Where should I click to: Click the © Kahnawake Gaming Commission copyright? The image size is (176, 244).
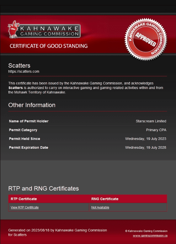coord(147,231)
